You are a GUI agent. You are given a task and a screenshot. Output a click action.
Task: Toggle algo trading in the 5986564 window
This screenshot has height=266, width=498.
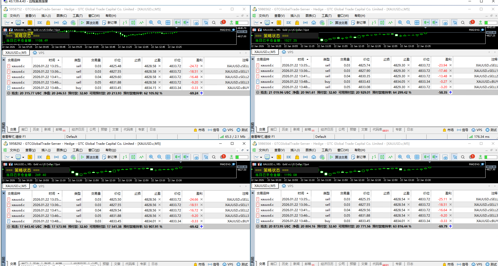(x=338, y=157)
